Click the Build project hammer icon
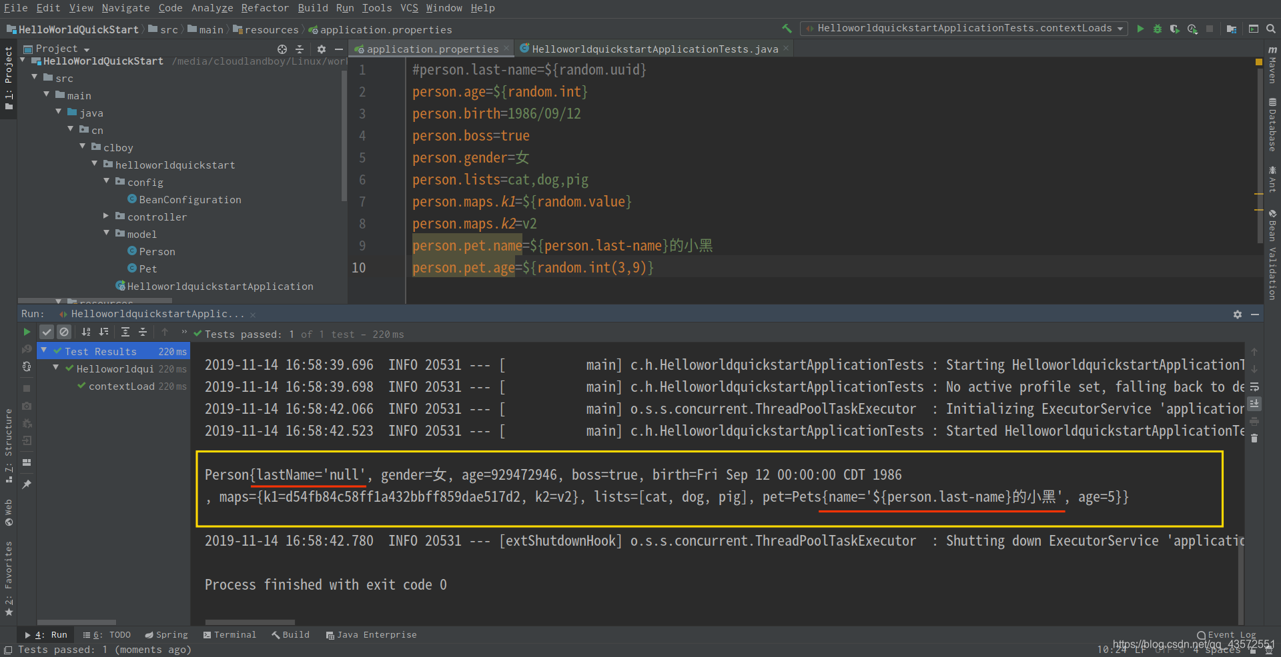 pyautogui.click(x=787, y=29)
